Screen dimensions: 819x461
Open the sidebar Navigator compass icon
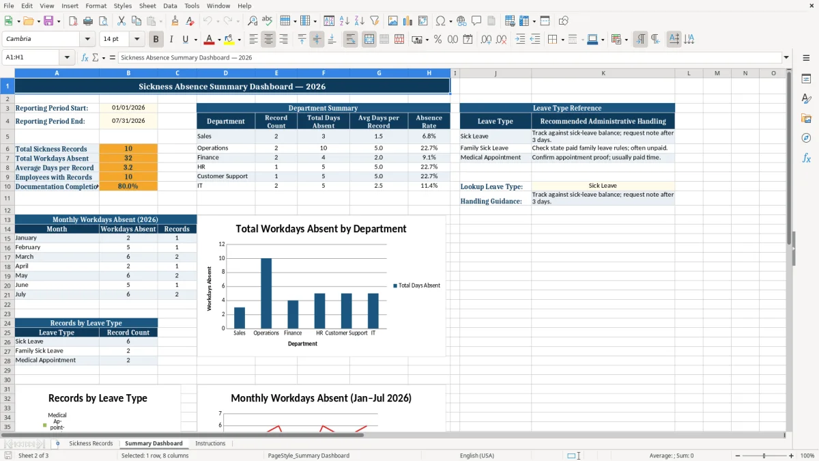(x=806, y=138)
